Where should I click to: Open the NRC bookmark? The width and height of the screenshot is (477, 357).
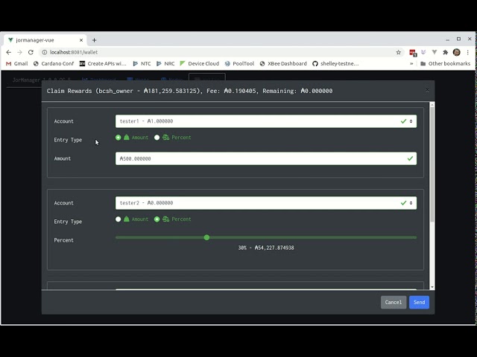[165, 64]
